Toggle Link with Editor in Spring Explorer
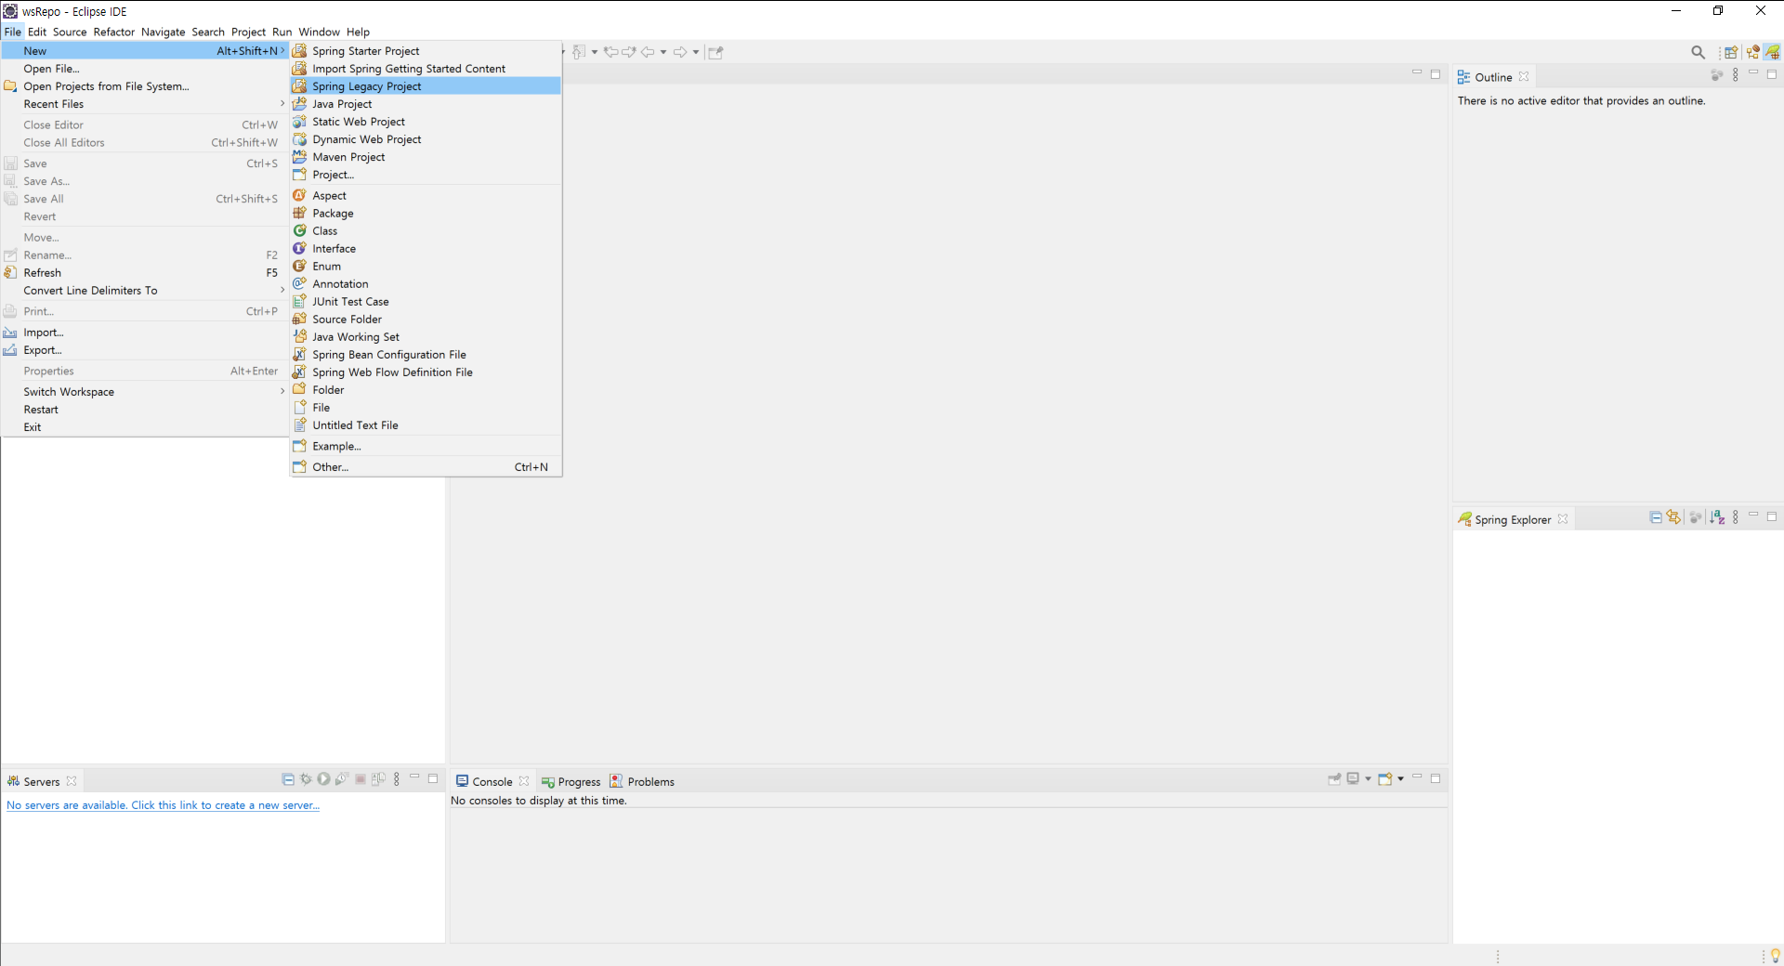The width and height of the screenshot is (1784, 966). pyautogui.click(x=1673, y=517)
